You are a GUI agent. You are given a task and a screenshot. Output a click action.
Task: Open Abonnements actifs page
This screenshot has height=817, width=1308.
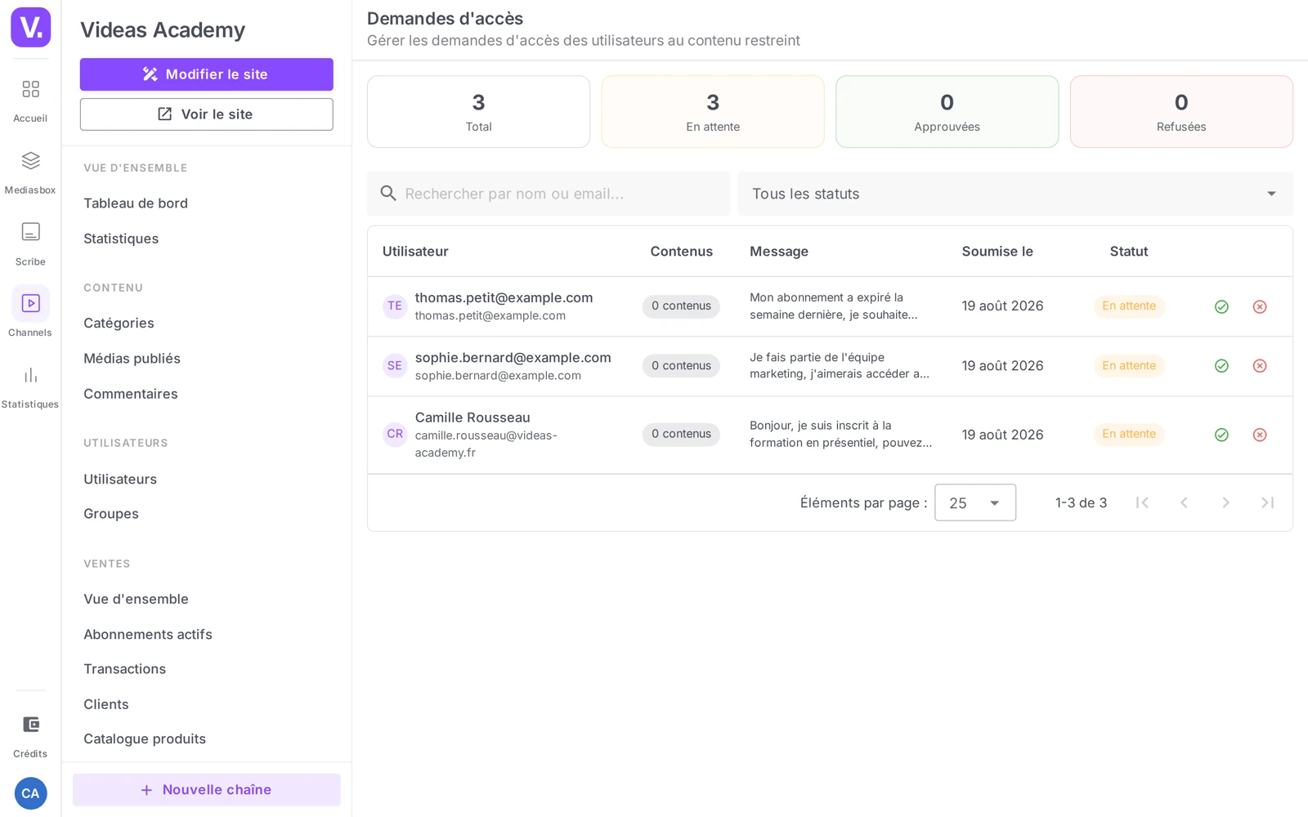click(x=148, y=635)
